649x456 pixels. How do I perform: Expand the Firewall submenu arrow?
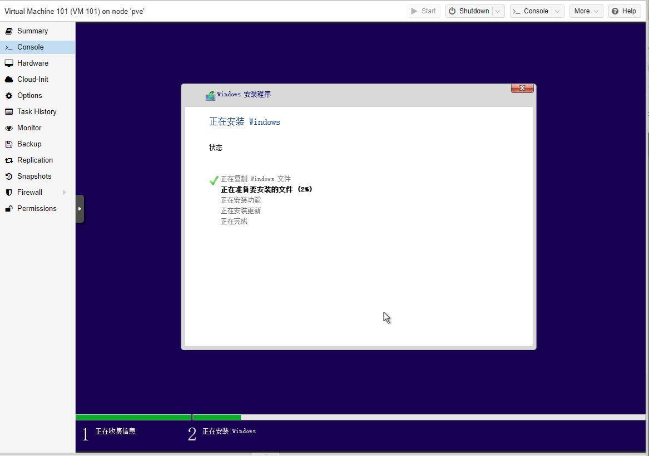[64, 192]
